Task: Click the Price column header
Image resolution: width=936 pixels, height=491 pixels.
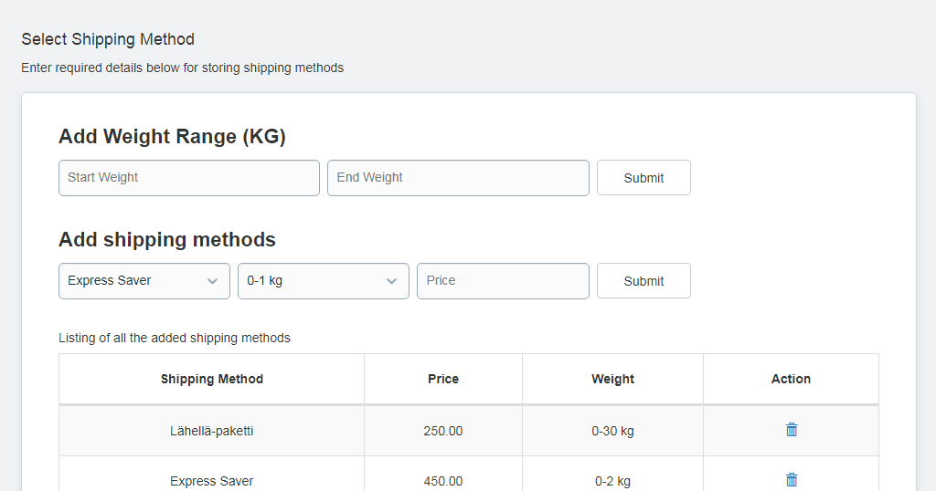Action: tap(443, 379)
